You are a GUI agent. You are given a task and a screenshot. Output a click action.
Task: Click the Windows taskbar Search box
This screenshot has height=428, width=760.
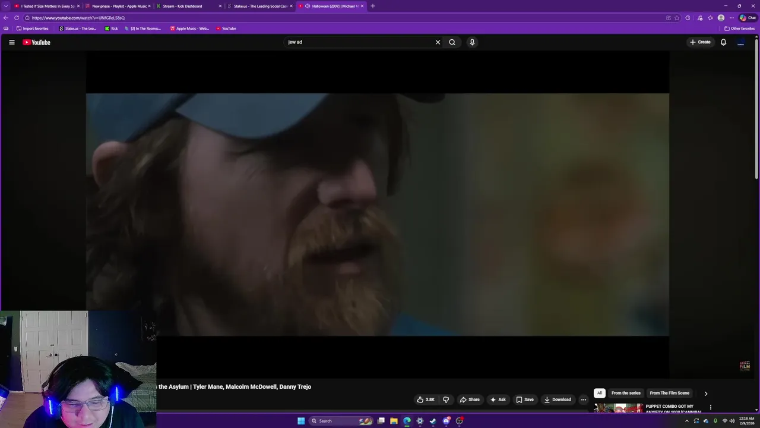pyautogui.click(x=341, y=421)
